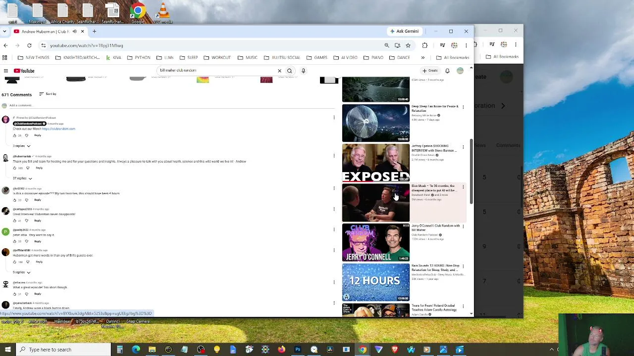The image size is (634, 356).
Task: Open the Windows Start menu
Action: [x=7, y=350]
